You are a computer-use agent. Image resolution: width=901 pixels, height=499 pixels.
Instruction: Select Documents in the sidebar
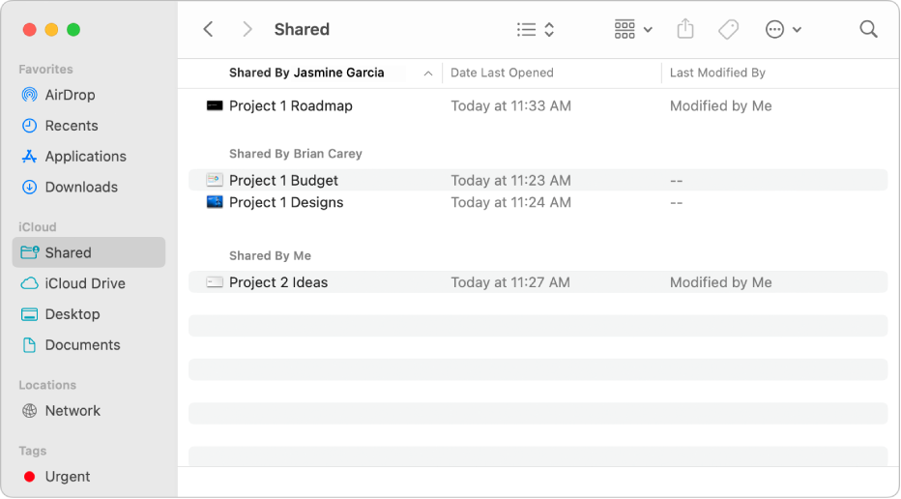tap(82, 345)
